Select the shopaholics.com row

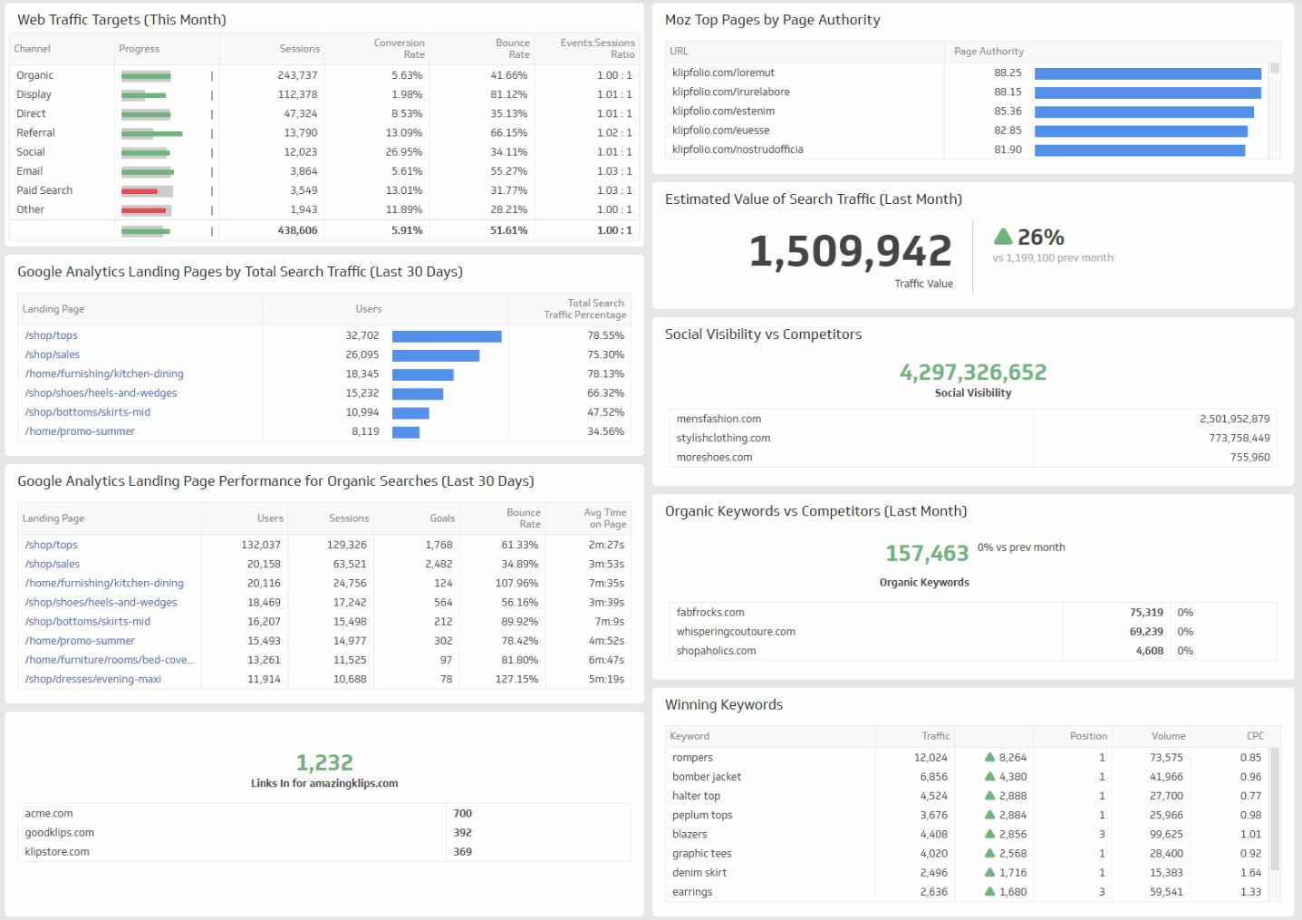(x=973, y=650)
